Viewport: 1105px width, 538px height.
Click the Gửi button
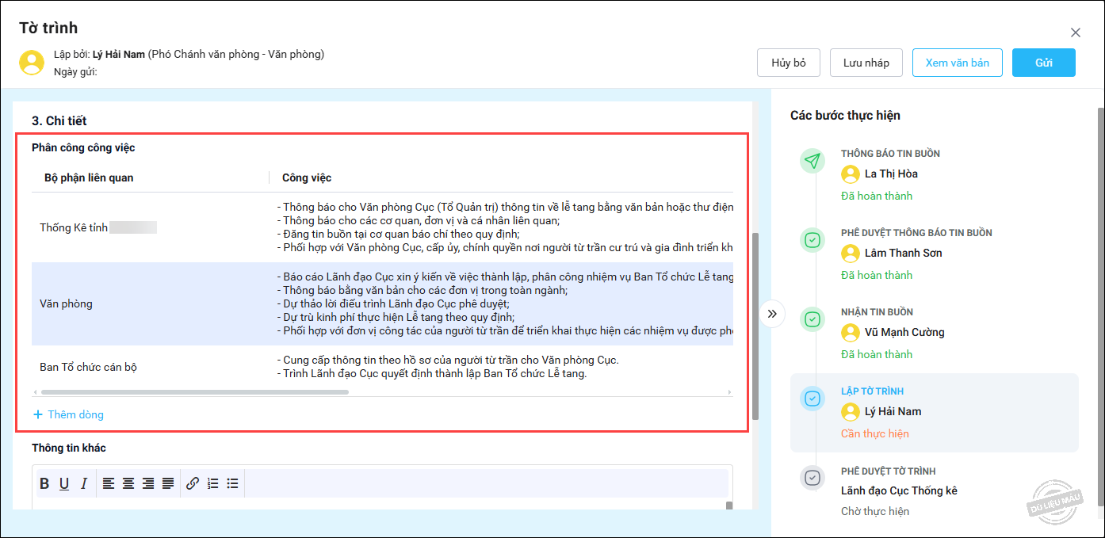point(1043,63)
